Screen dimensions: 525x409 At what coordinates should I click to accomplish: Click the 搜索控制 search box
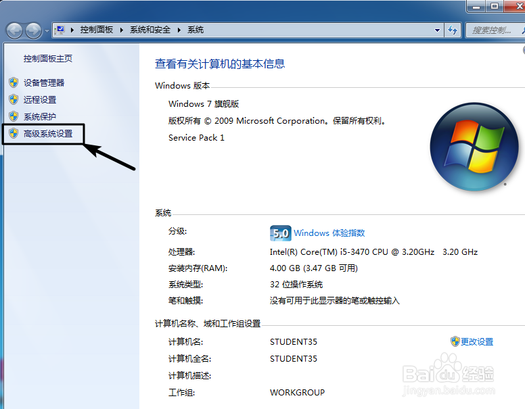(495, 30)
